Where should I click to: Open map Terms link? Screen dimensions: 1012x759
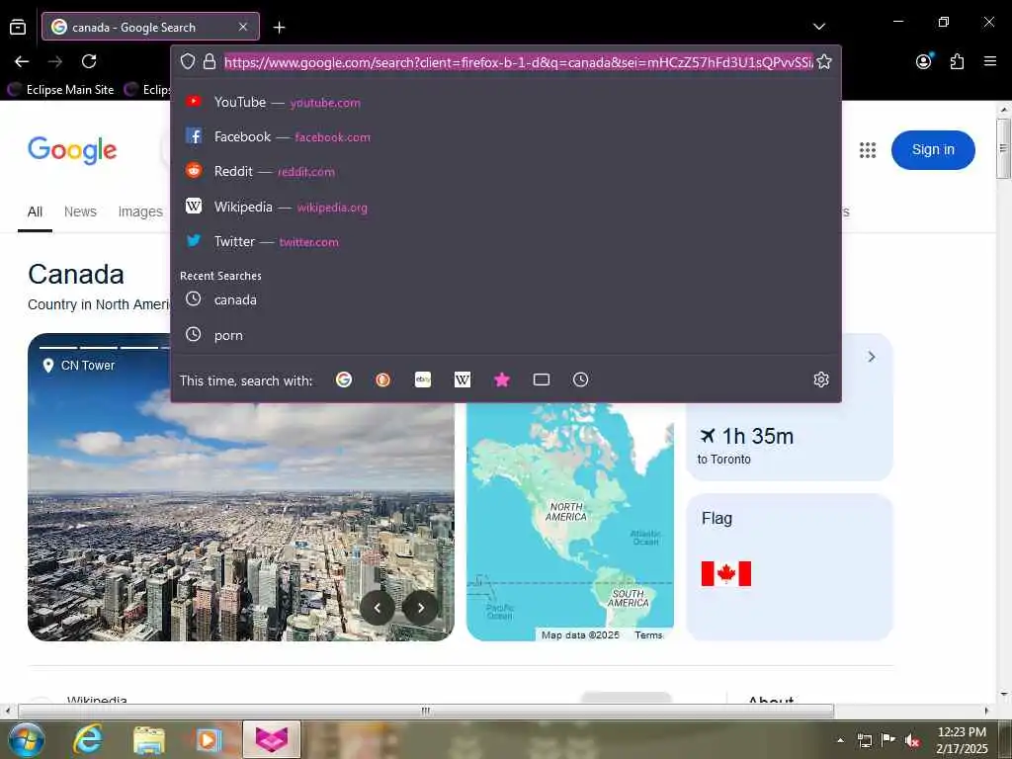648,635
